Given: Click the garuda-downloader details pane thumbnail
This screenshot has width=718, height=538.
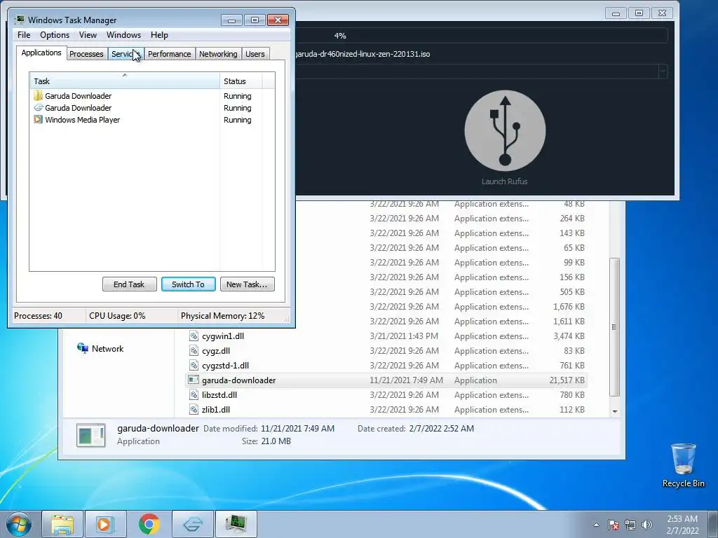Looking at the screenshot, I should (x=90, y=435).
